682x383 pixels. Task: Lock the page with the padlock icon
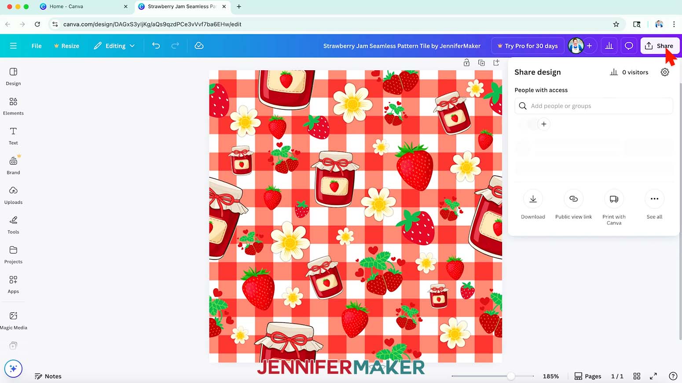pos(466,63)
